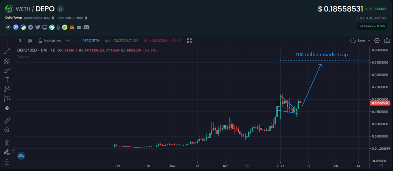Open the Telegram link icon
Viewport: 393px width, 171px height.
pyautogui.click(x=30, y=28)
